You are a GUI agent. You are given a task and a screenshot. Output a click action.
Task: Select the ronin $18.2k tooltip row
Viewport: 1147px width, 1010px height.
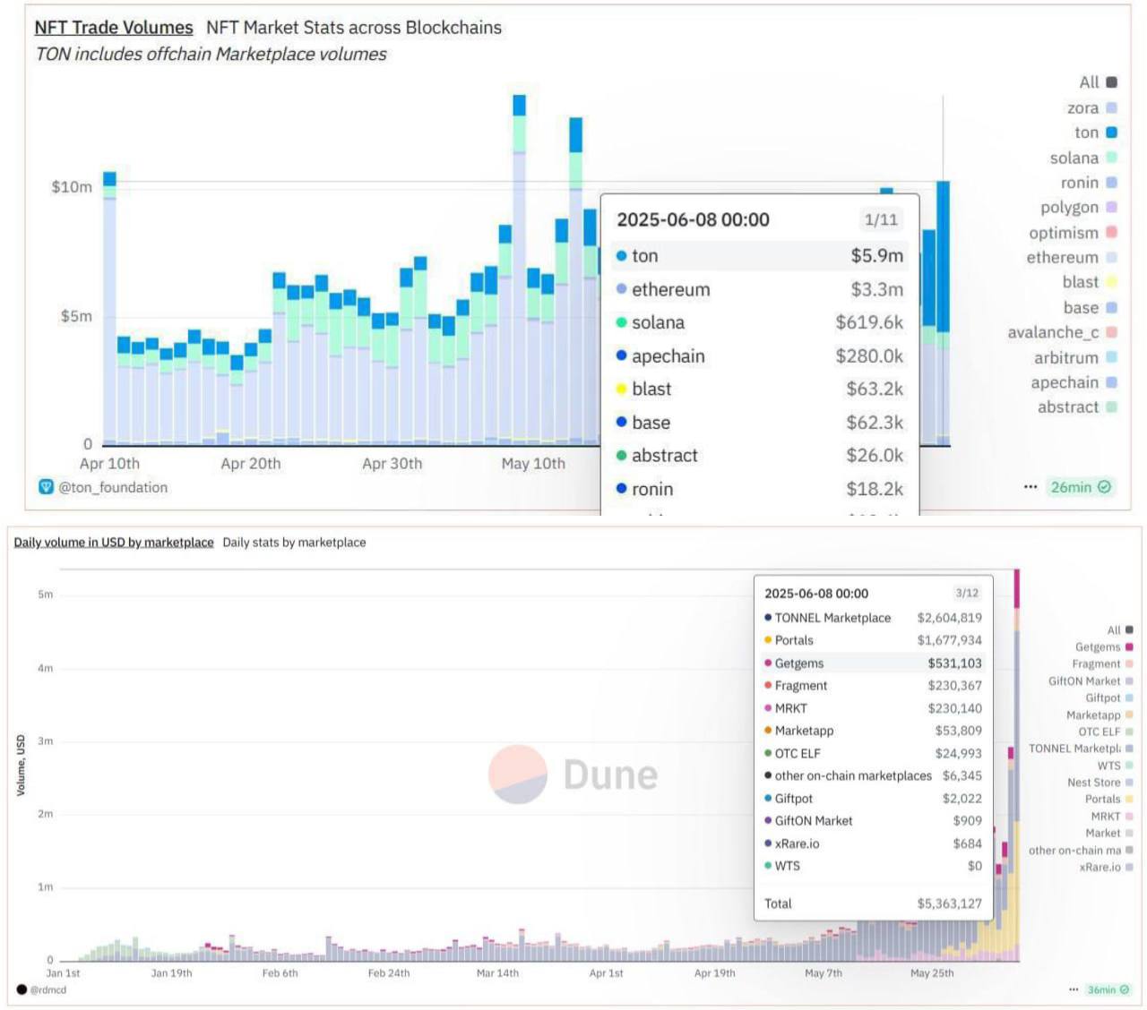click(x=760, y=489)
